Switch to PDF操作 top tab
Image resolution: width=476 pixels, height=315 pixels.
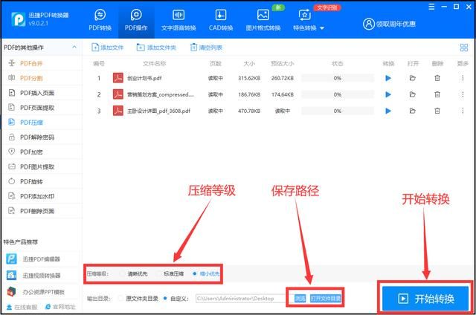pyautogui.click(x=136, y=19)
